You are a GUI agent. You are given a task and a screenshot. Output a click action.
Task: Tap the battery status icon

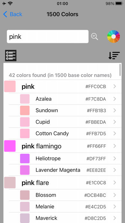tap(119, 4)
